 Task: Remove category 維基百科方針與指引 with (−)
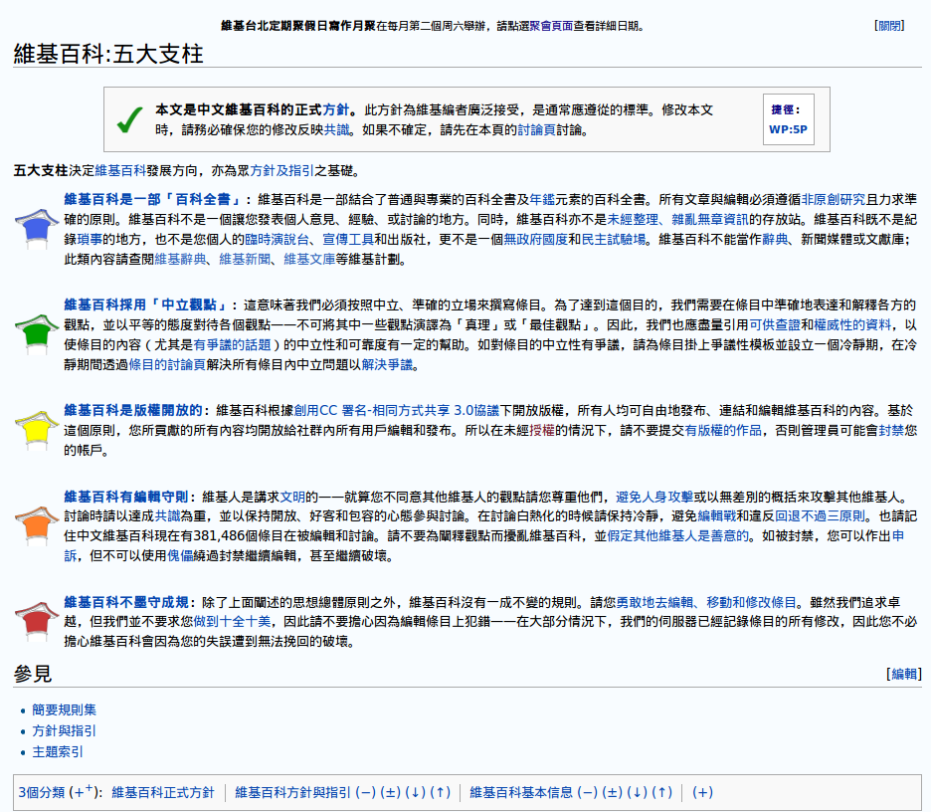pos(366,792)
